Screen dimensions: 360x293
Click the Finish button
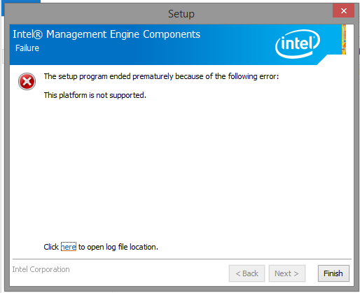(x=333, y=273)
